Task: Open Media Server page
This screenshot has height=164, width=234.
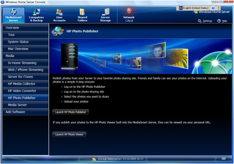Action: [26, 105]
